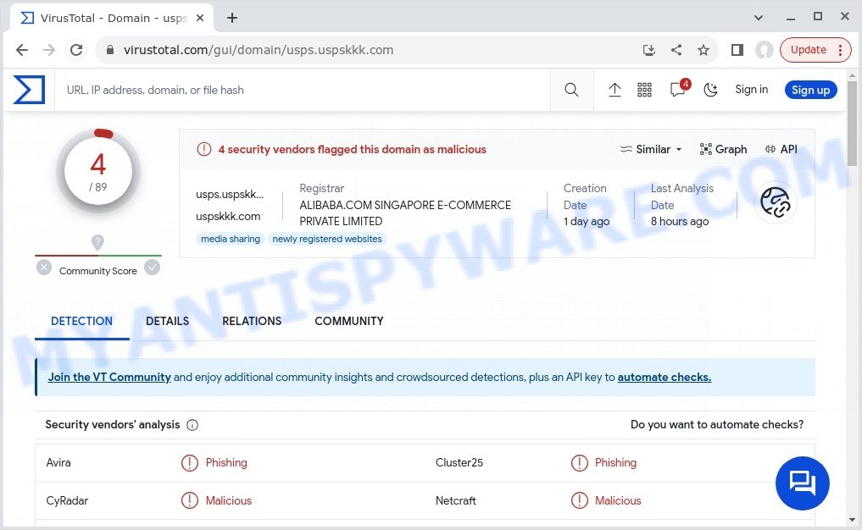Focus the URL, IP, domain search field
This screenshot has width=862, height=530.
(303, 90)
